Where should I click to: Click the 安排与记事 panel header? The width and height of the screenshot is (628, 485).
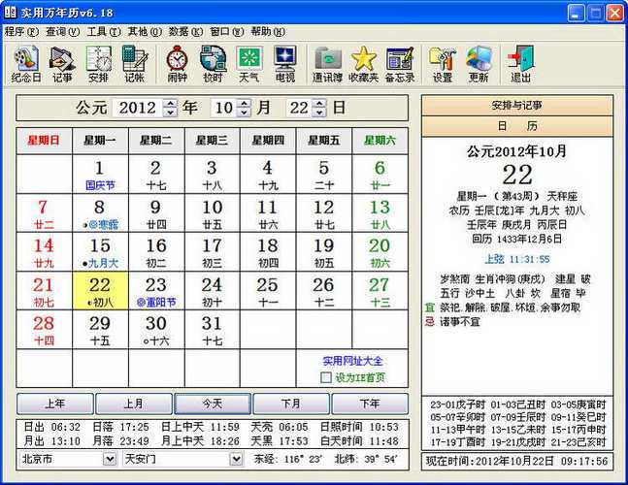[516, 105]
